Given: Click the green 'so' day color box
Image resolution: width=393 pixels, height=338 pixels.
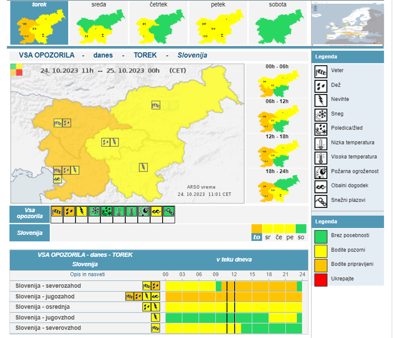Looking at the screenshot, I should point(301,229).
